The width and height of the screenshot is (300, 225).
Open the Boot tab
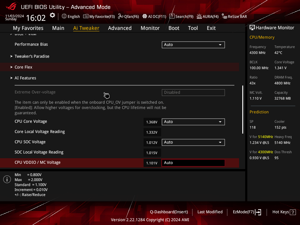click(x=174, y=28)
